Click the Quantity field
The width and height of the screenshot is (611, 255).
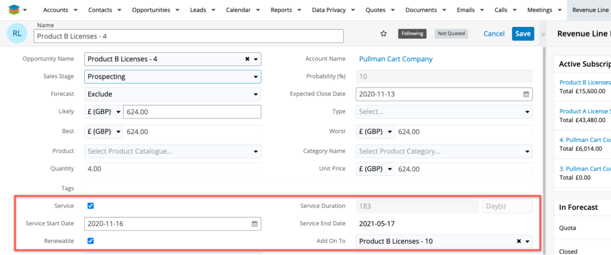coord(172,169)
